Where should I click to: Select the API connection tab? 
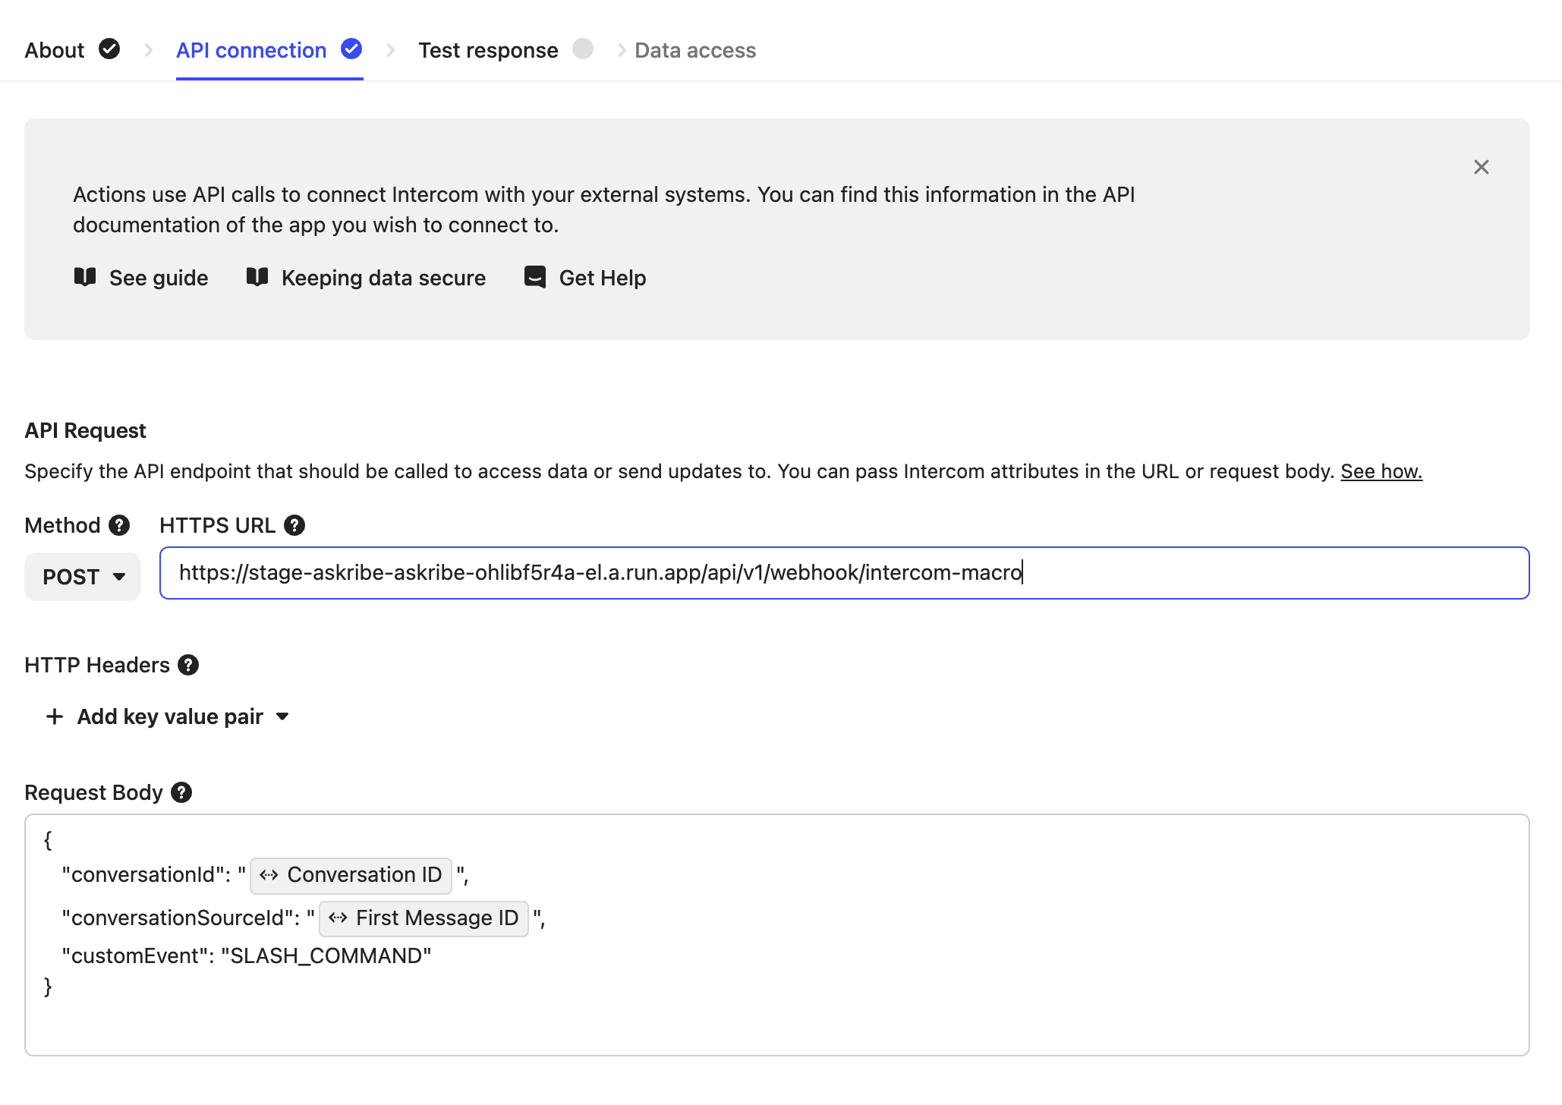[251, 50]
